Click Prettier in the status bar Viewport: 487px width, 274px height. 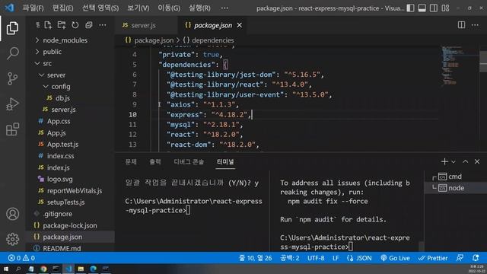pyautogui.click(x=433, y=258)
